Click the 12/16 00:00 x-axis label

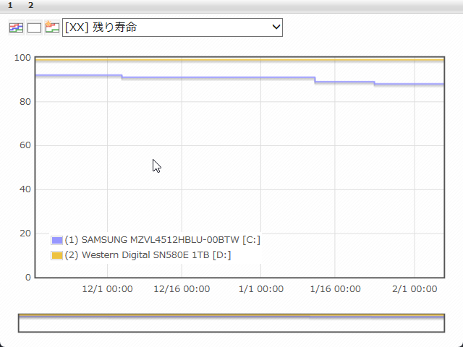click(x=182, y=289)
